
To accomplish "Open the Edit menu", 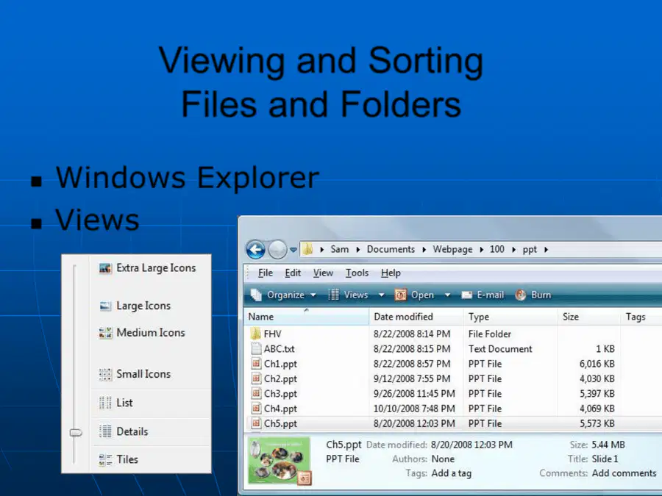I will [293, 273].
